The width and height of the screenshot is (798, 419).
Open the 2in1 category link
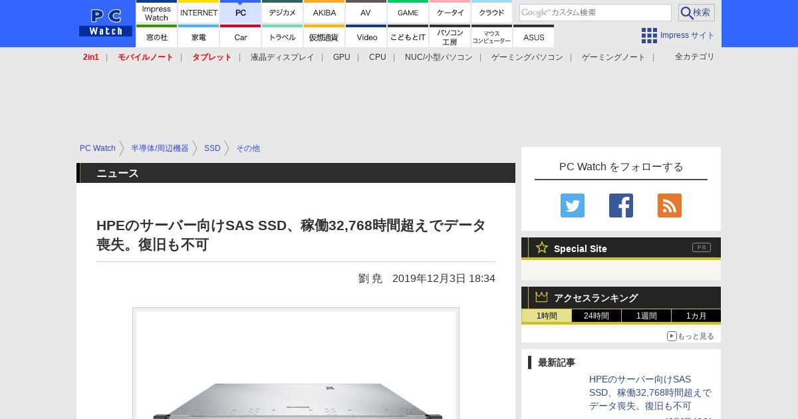[x=91, y=57]
